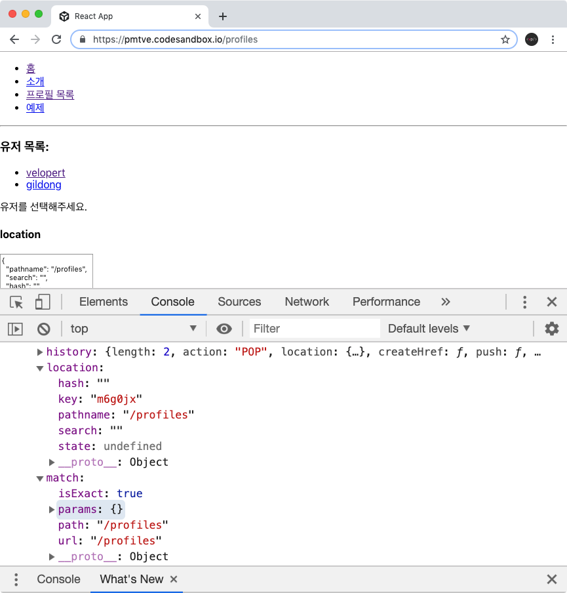Open the top context selector

click(x=134, y=329)
